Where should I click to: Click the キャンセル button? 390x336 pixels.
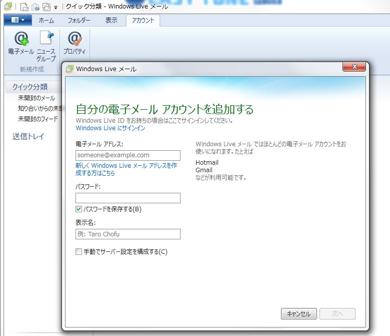[298, 314]
